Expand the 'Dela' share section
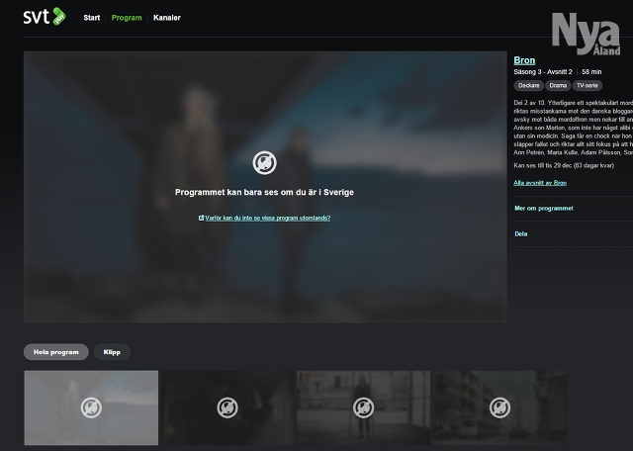The width and height of the screenshot is (633, 451). [x=521, y=233]
